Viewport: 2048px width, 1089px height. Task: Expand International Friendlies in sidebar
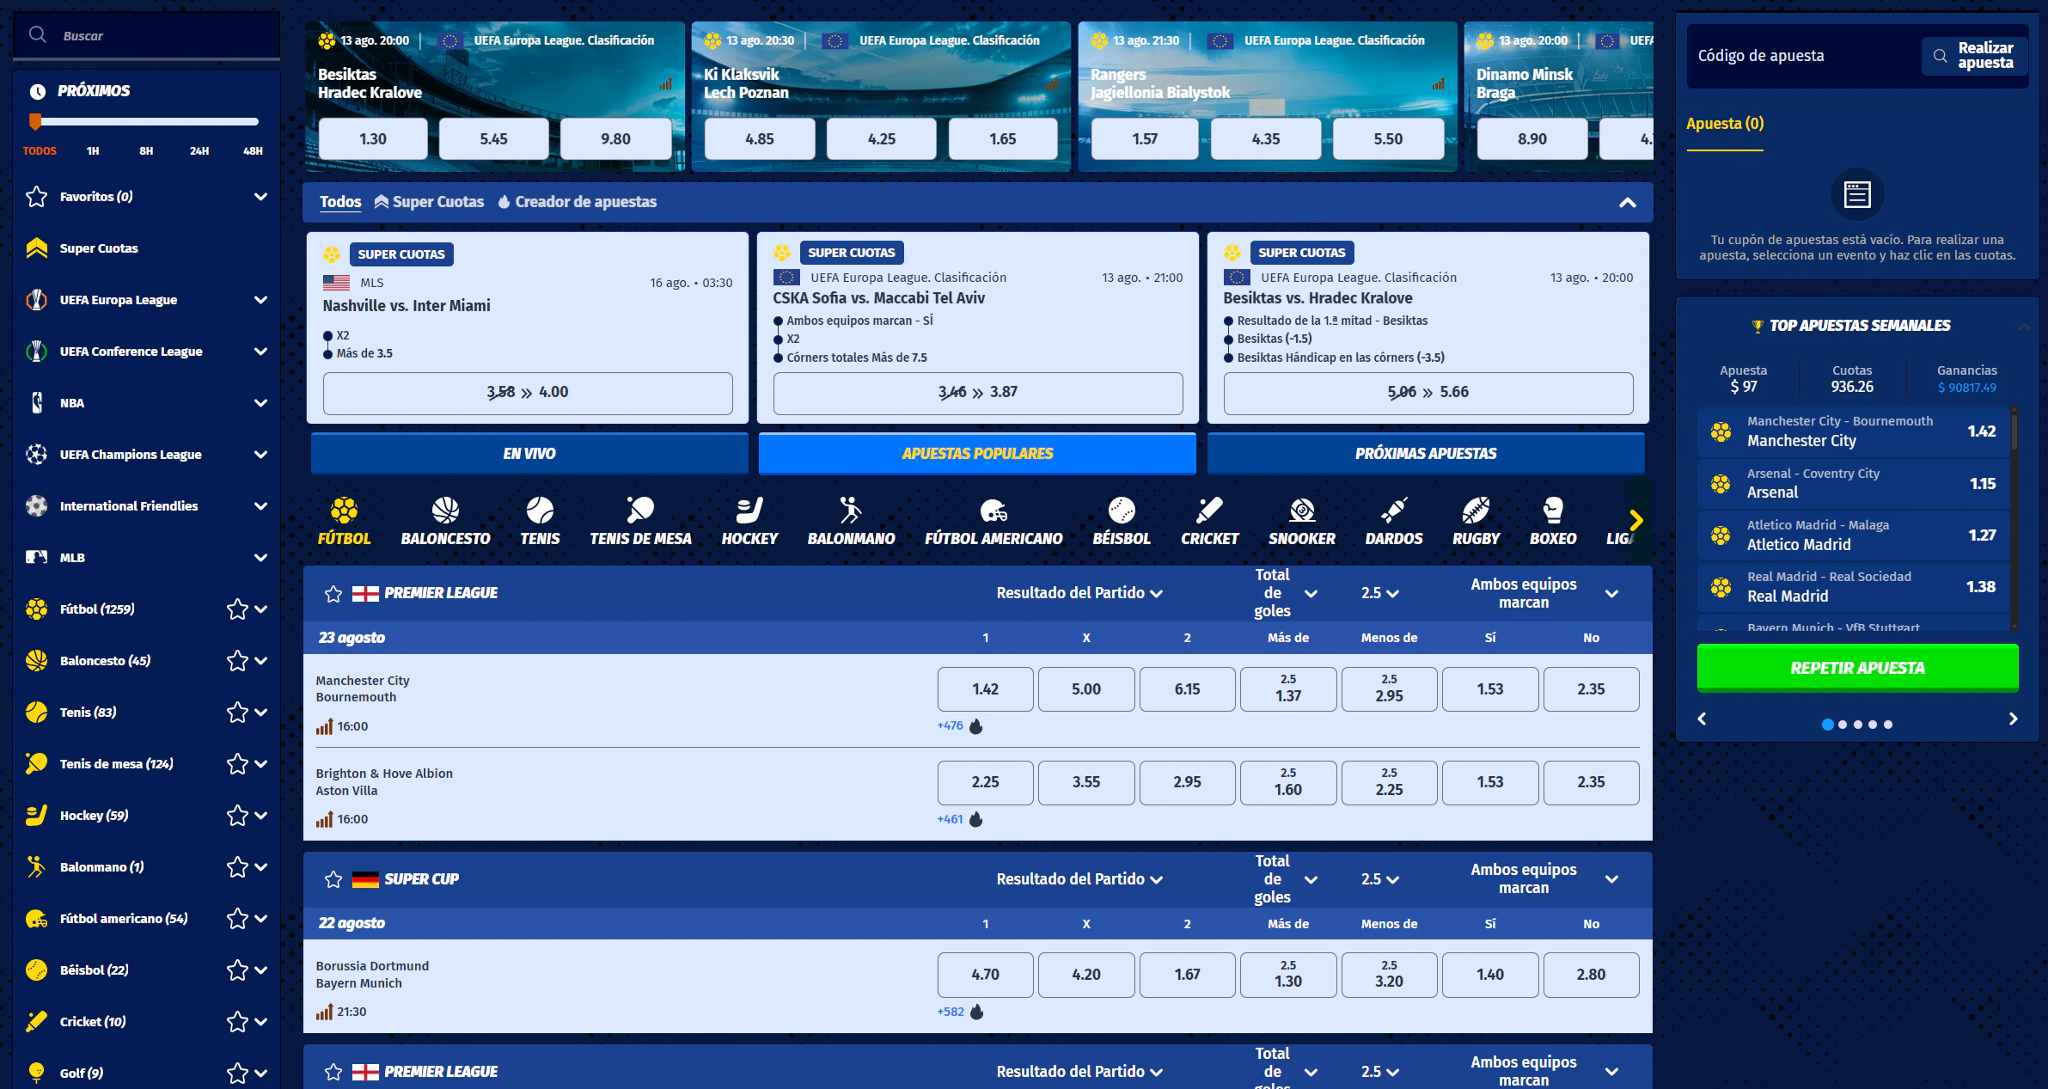pos(260,506)
